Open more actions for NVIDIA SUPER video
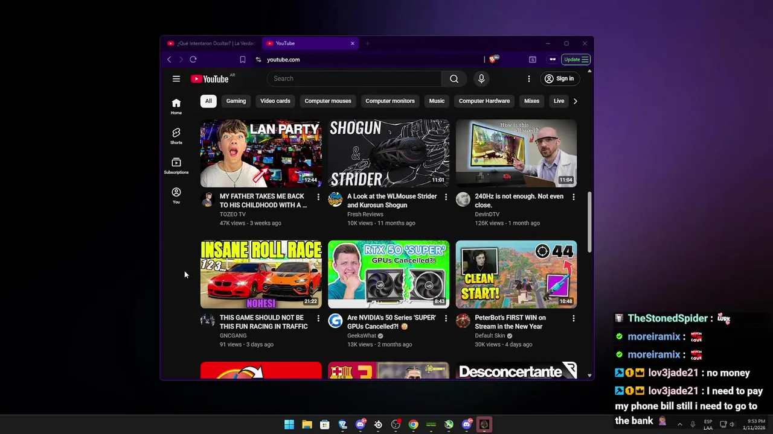The width and height of the screenshot is (773, 434). tap(446, 318)
